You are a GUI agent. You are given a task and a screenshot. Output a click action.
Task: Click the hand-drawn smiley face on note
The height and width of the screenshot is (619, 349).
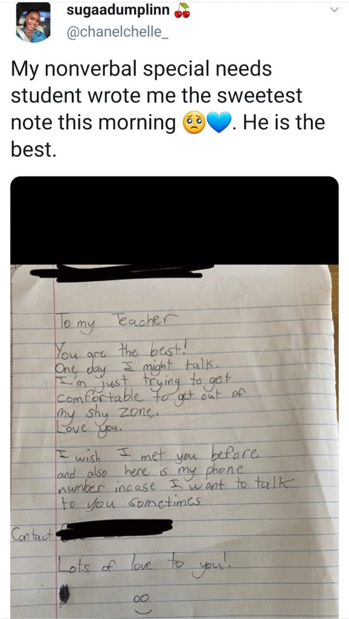141,604
